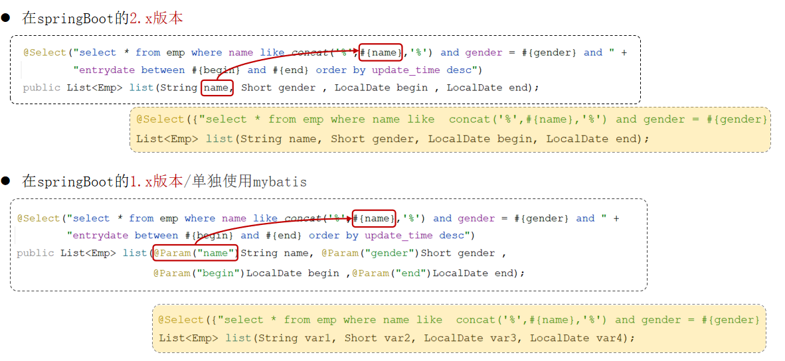Click "public" keyword in the @Param code block
Screen dimensions: 785x361
click(35, 253)
